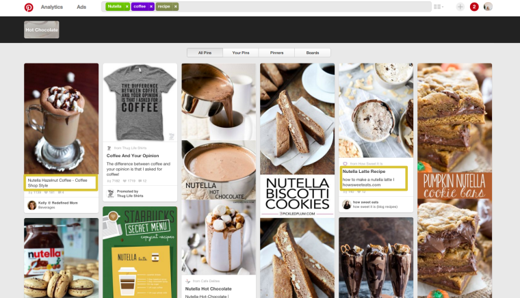
Task: Open the Analytics menu
Action: 52,7
